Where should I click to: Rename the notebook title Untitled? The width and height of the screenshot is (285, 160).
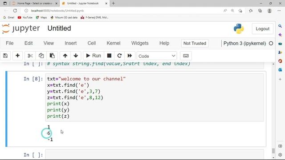point(59,28)
